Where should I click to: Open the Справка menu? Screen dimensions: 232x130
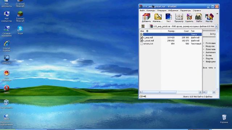point(197,10)
